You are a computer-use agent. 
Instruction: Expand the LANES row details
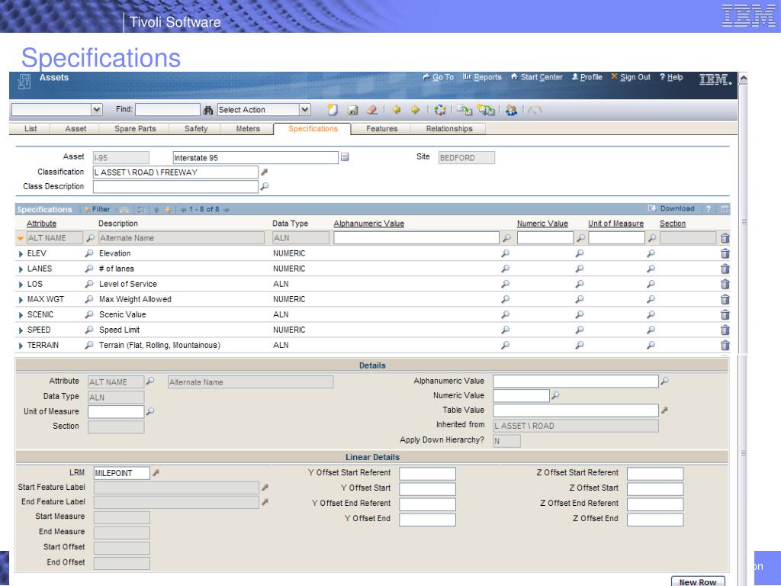[21, 269]
